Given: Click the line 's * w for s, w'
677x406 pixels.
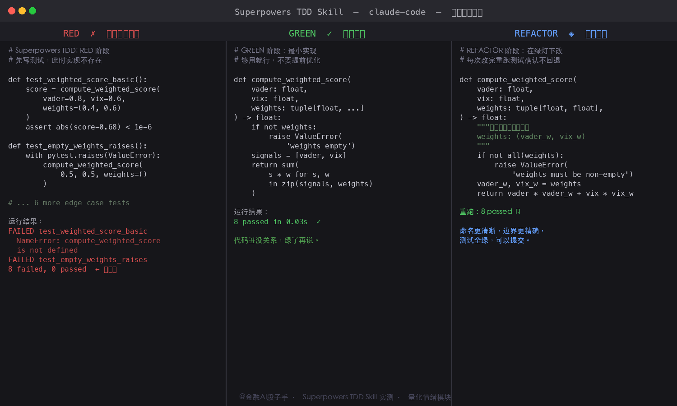Looking at the screenshot, I should (299, 175).
